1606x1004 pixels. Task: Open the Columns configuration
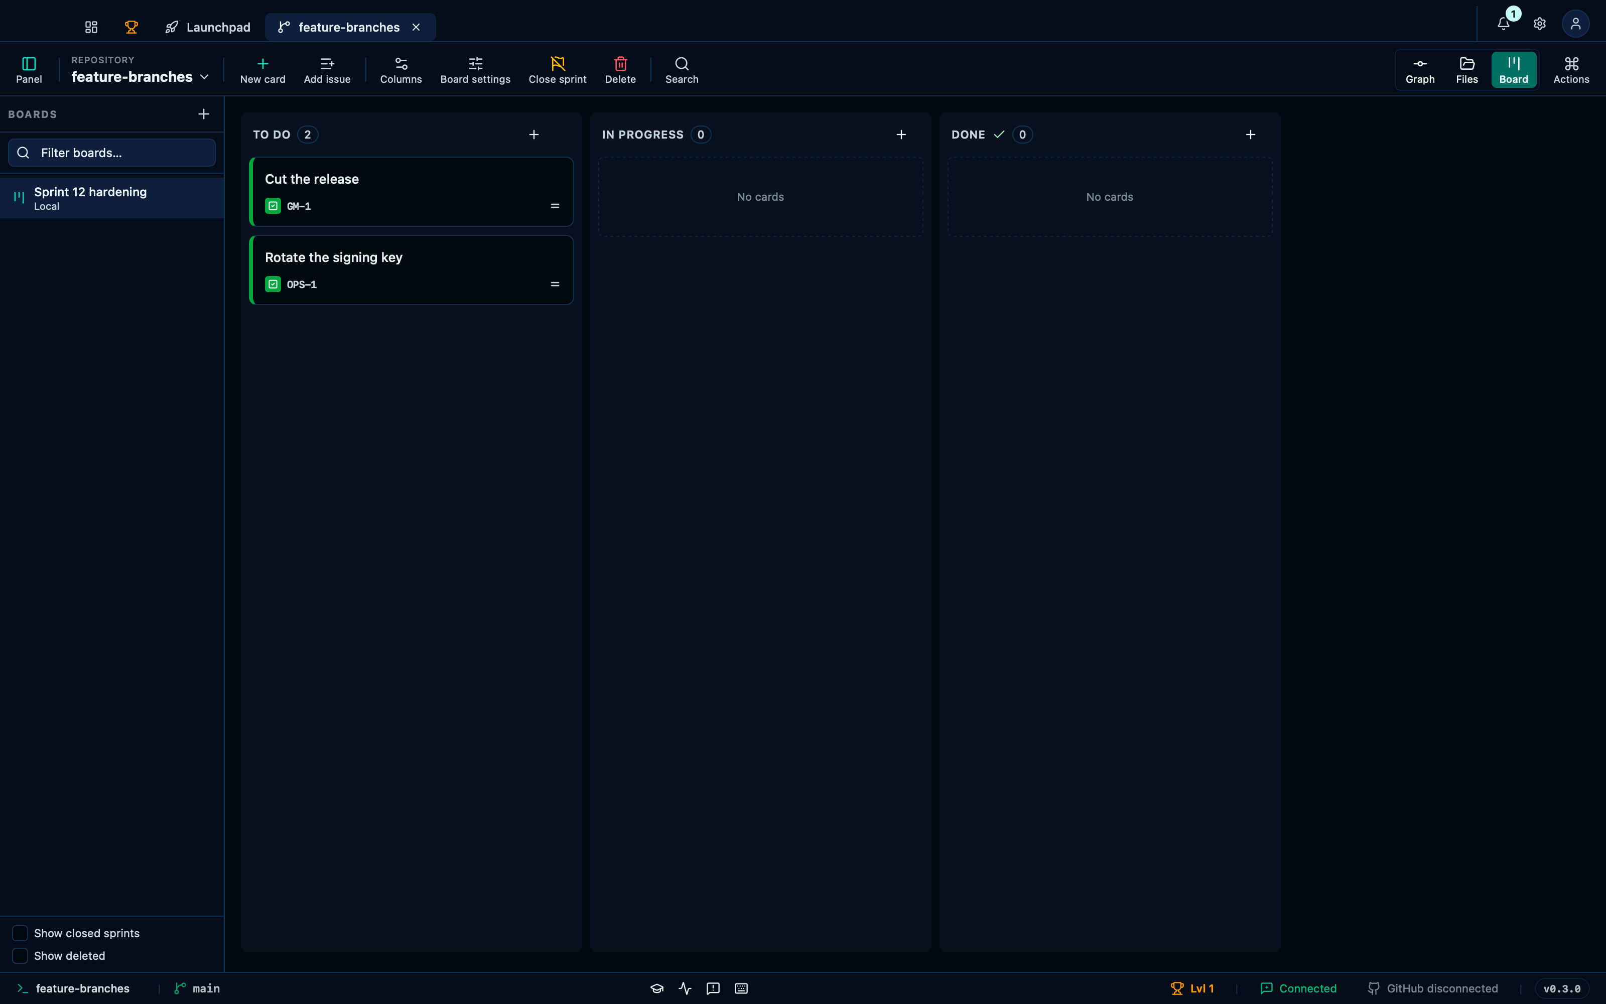click(x=401, y=70)
